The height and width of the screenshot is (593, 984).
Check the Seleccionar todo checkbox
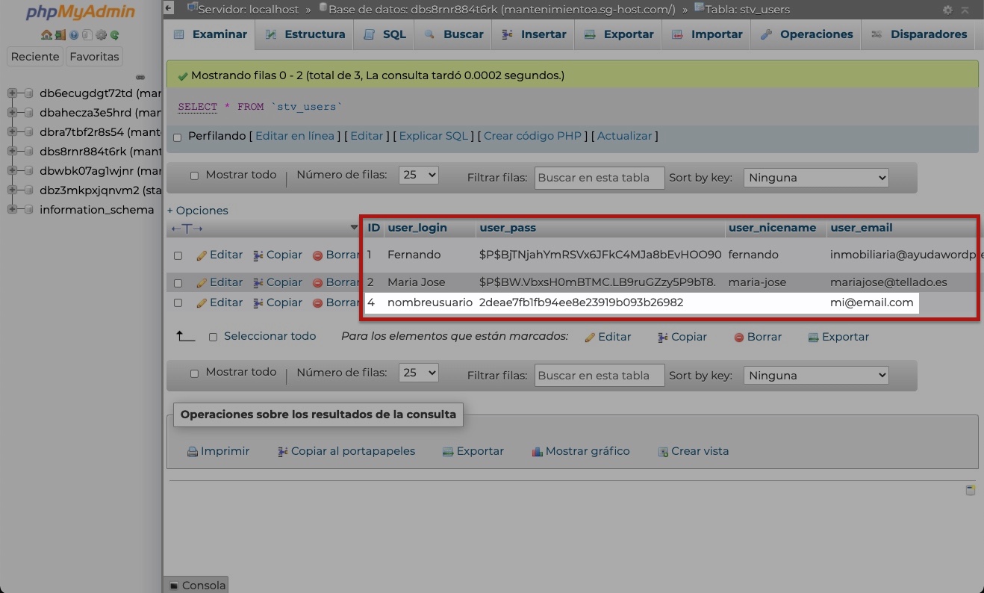(213, 337)
